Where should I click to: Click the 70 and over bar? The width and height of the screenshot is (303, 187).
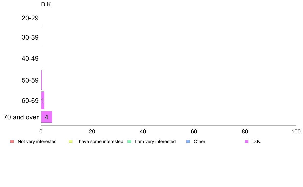[x=47, y=117]
